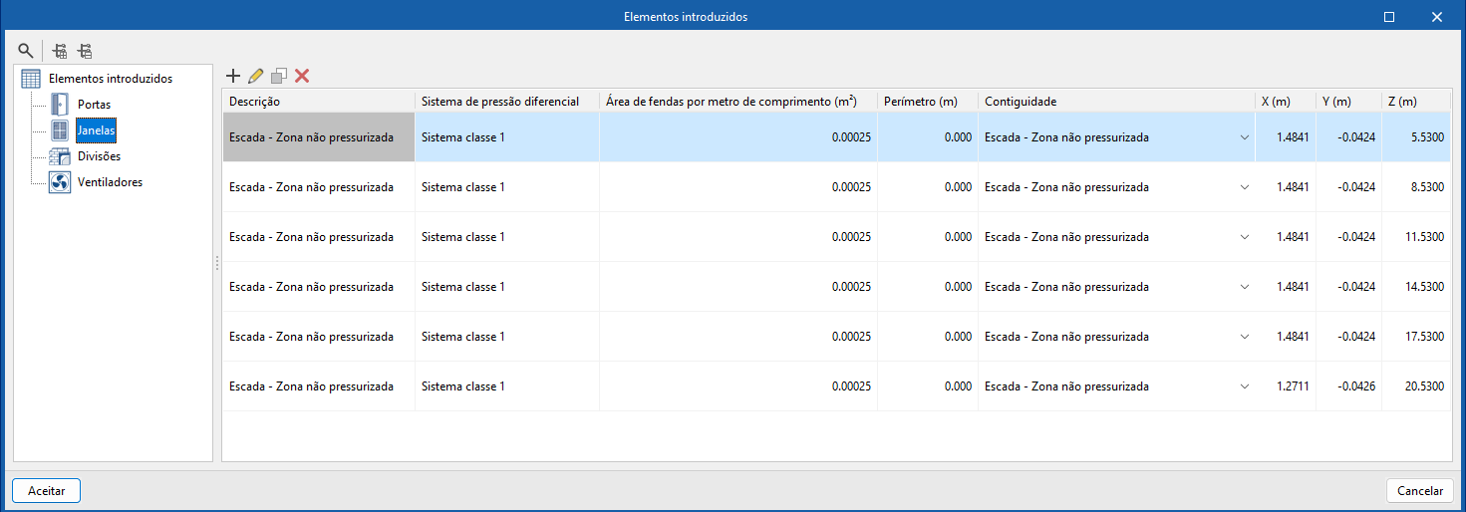Screen dimensions: 1466x512
Task: Click X value 1.4841 in row Z 5.5300
Action: click(x=1286, y=137)
